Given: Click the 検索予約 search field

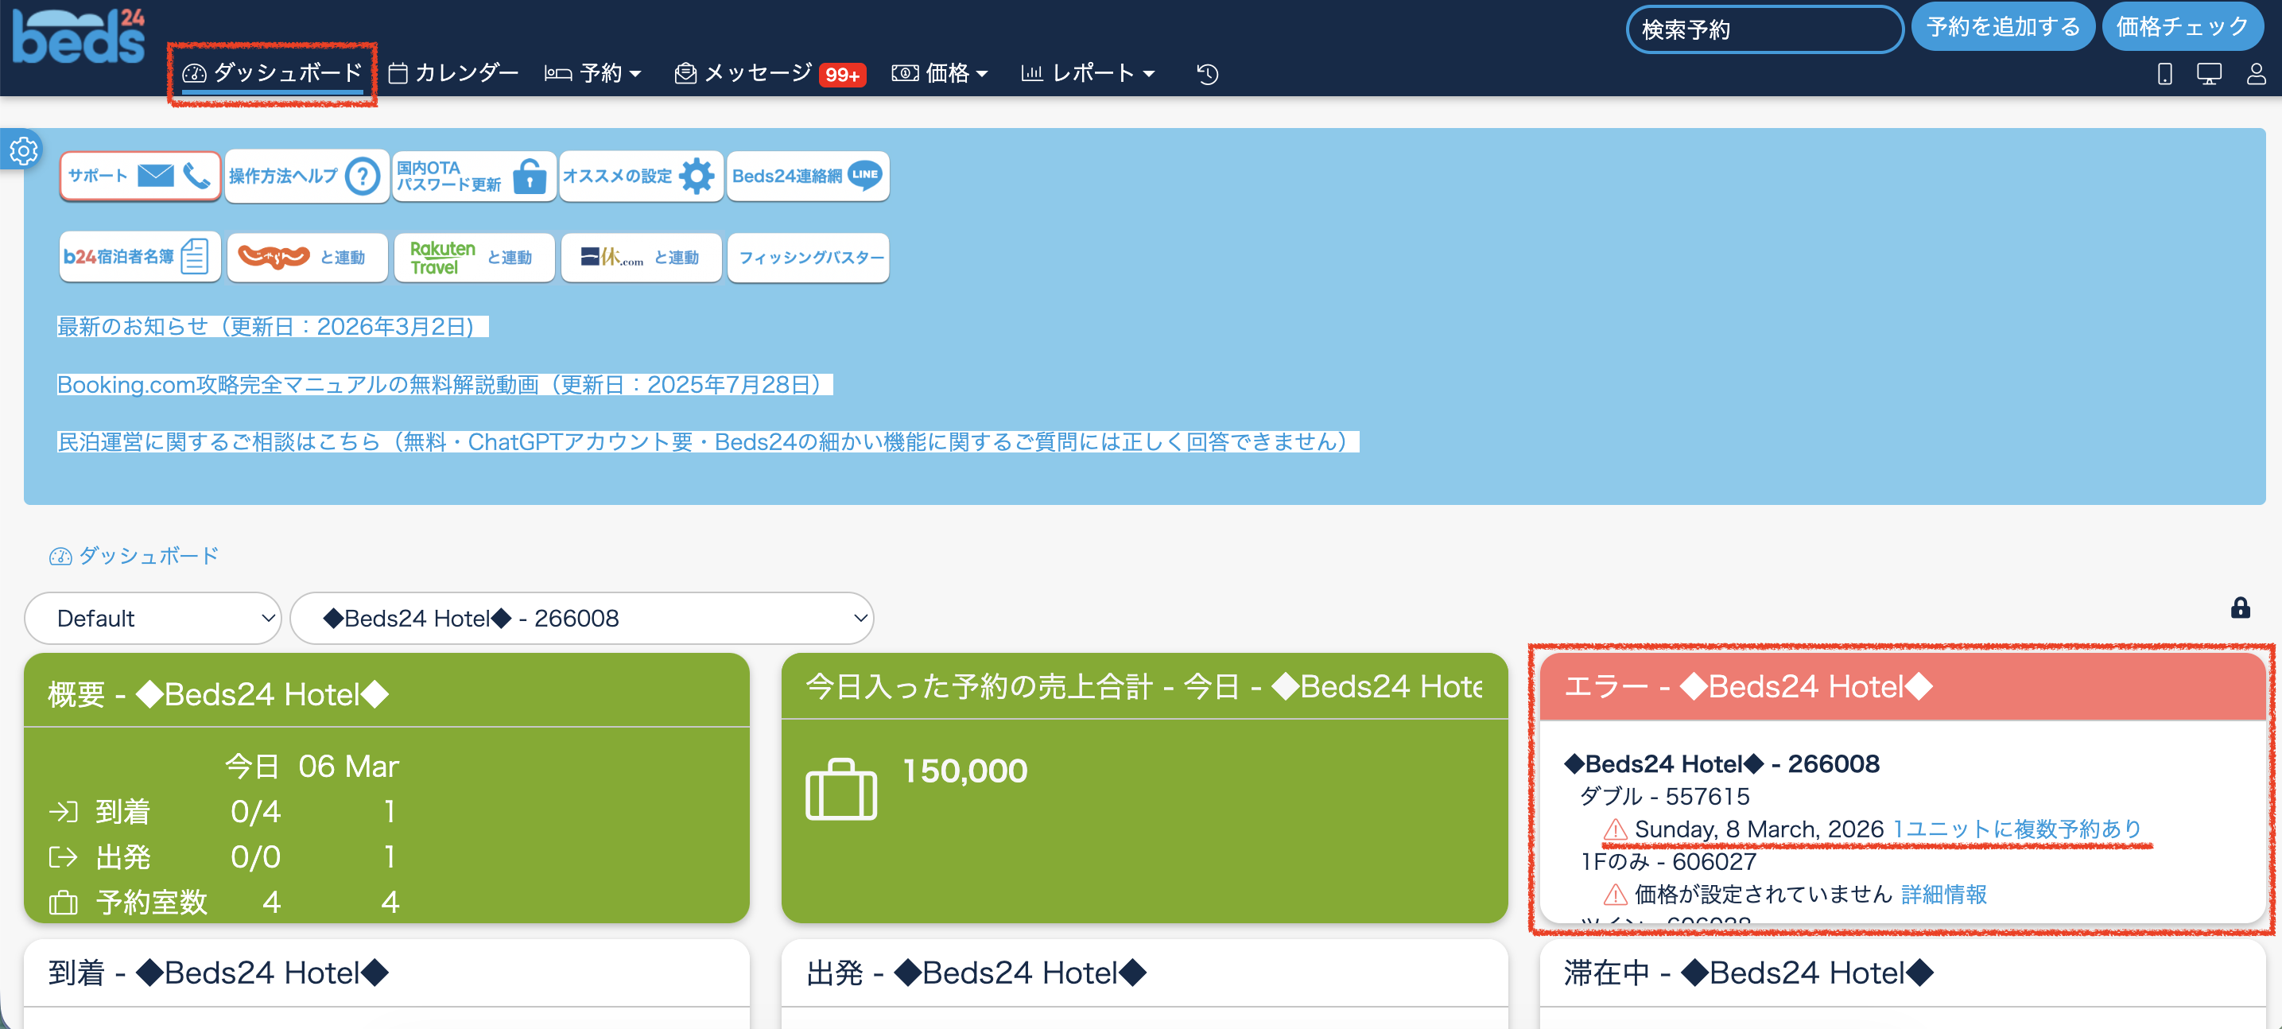Looking at the screenshot, I should click(1763, 29).
